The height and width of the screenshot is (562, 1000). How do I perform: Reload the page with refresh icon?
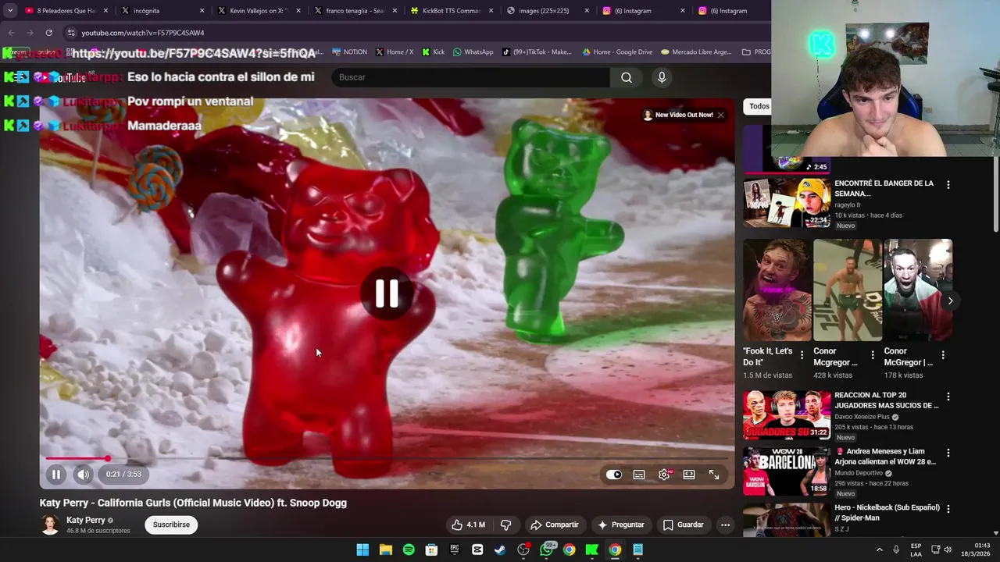tap(48, 33)
